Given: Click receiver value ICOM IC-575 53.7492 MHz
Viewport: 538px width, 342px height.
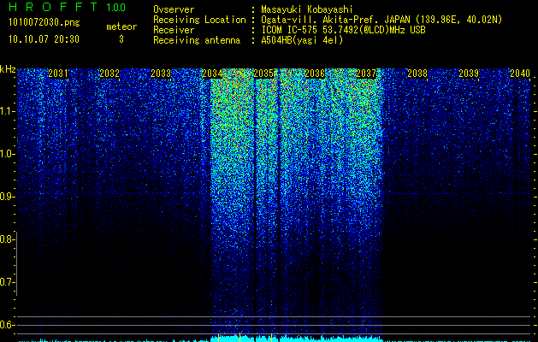Looking at the screenshot, I should (343, 30).
